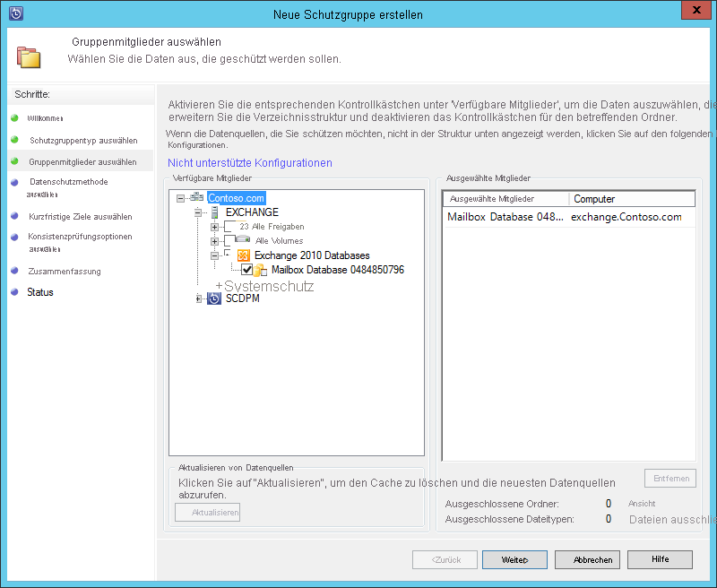Open the Willkommen step
The image size is (717, 588).
[x=45, y=118]
